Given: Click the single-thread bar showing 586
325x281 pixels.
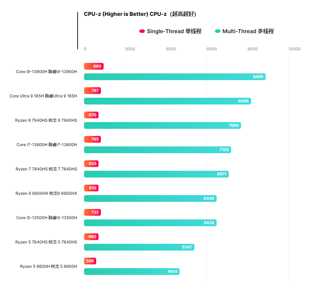Looking at the screenshot, I should (x=90, y=261).
